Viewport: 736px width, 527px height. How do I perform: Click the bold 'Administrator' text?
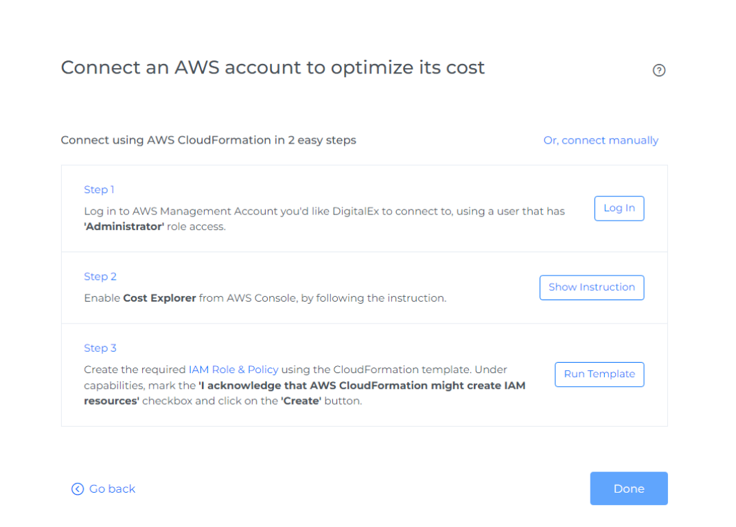(x=124, y=227)
